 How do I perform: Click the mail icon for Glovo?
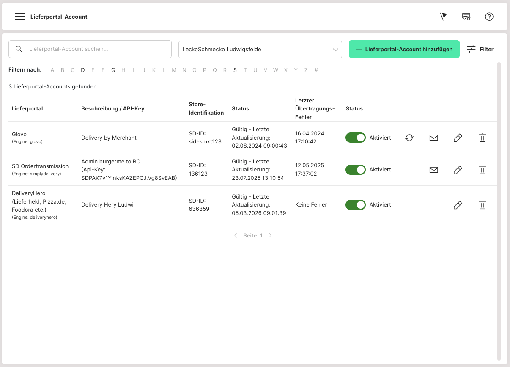click(x=433, y=138)
